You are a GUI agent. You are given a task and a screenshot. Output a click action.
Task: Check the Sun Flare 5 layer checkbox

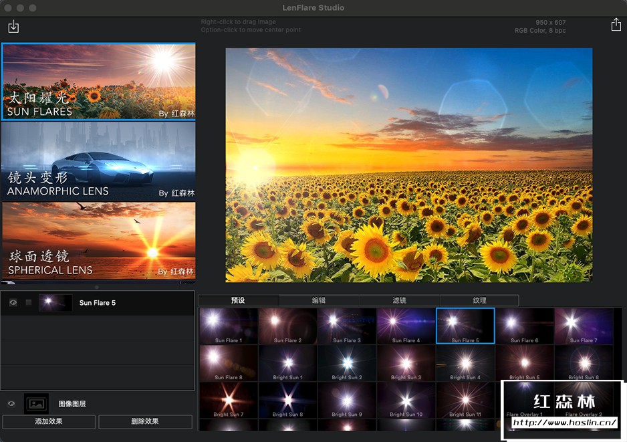pyautogui.click(x=29, y=303)
